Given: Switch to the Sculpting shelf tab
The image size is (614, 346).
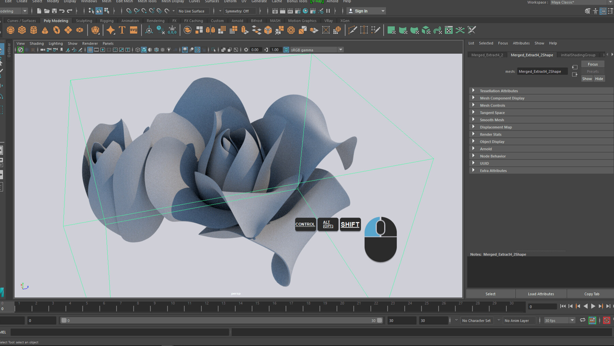Looking at the screenshot, I should (x=84, y=20).
